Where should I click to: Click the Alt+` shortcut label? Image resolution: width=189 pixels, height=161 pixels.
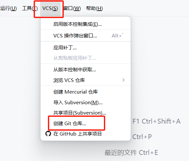(117, 36)
